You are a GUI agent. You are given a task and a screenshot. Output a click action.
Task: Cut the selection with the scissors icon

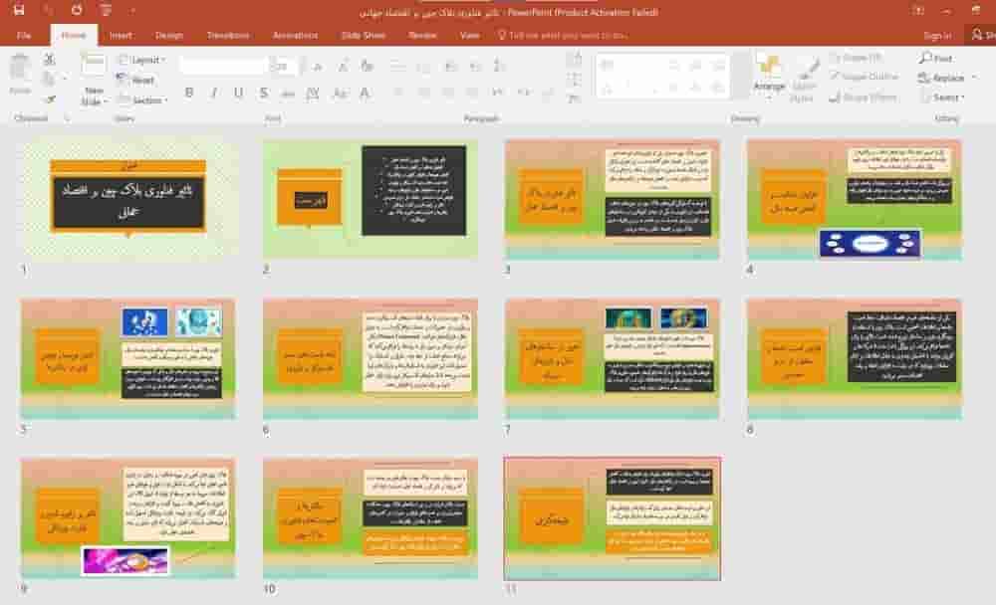50,59
